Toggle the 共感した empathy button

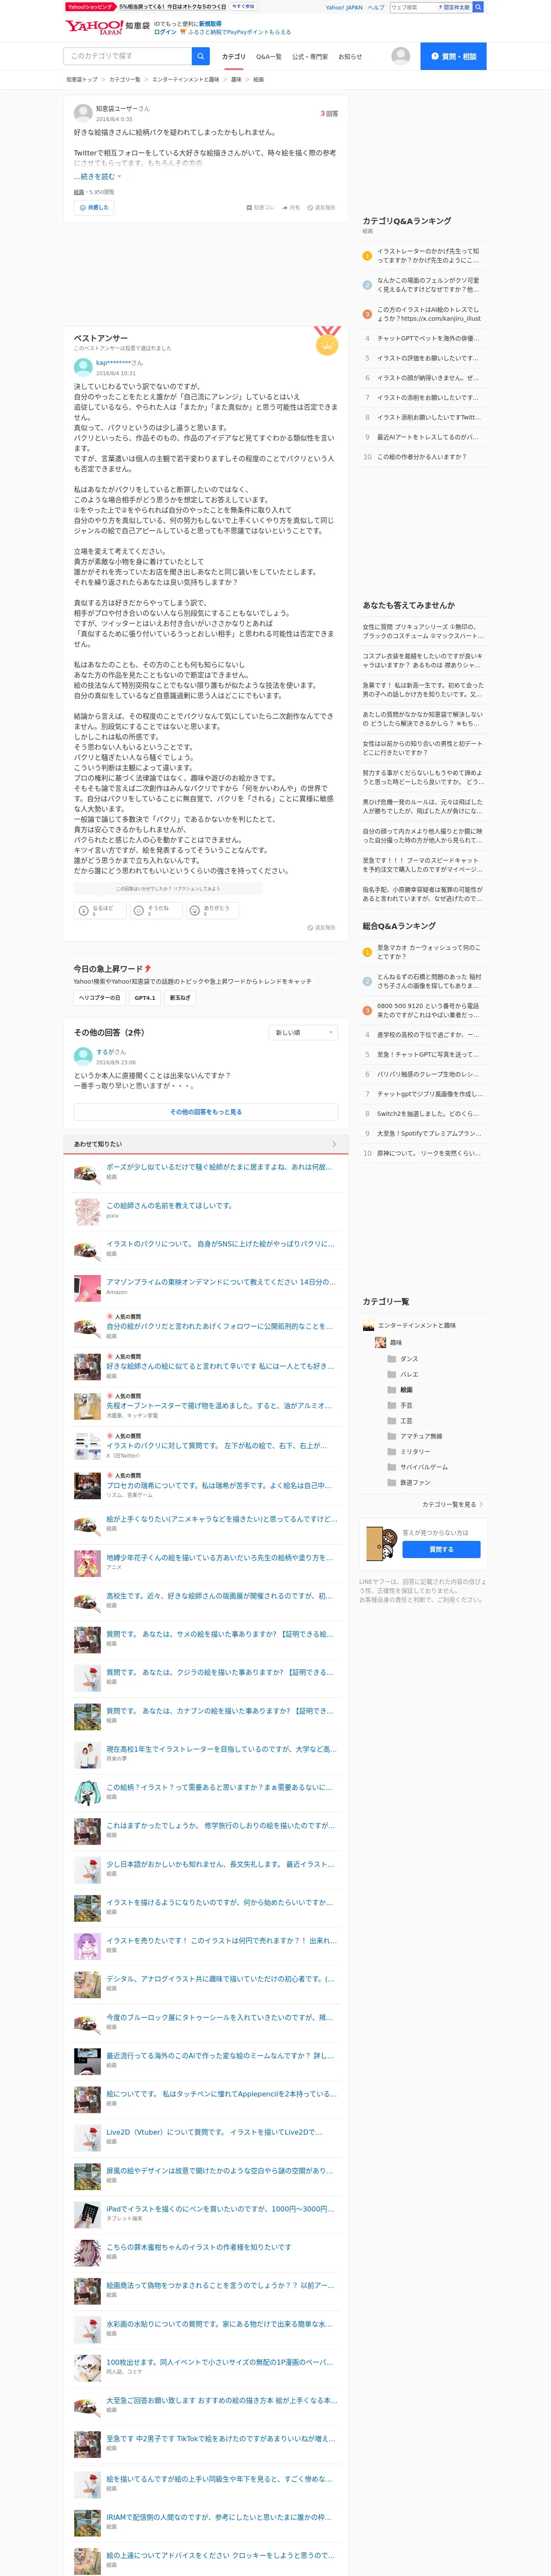pos(93,208)
